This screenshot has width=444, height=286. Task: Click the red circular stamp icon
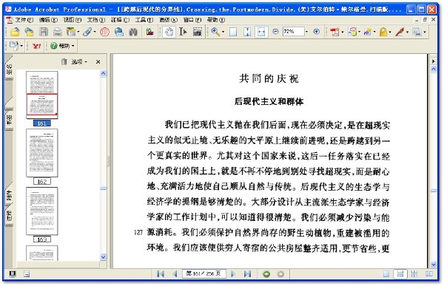pyautogui.click(x=104, y=32)
